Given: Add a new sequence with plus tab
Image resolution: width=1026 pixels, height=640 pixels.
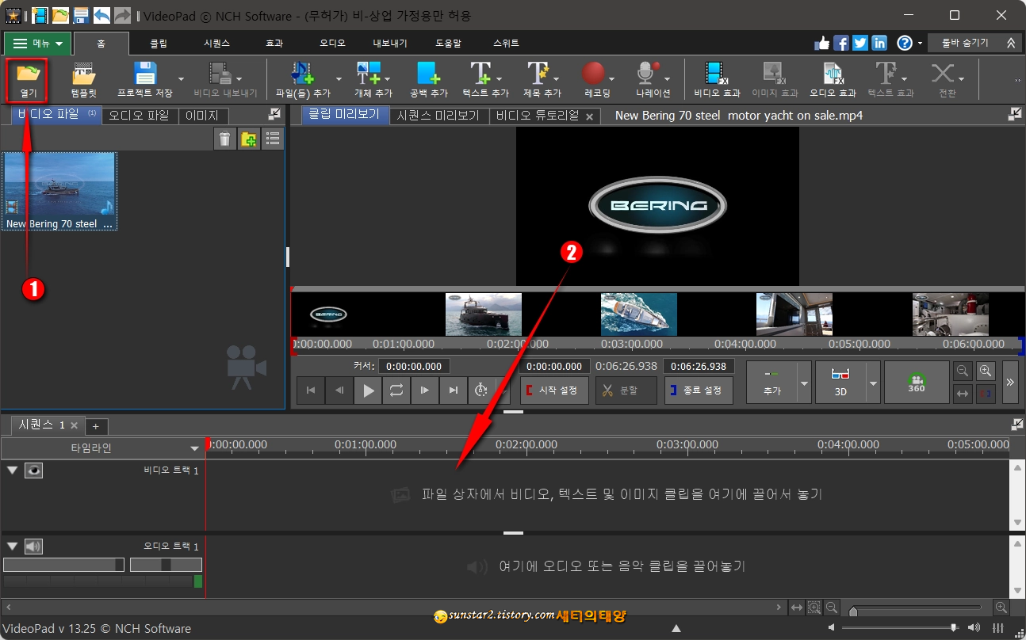Looking at the screenshot, I should click(x=95, y=426).
